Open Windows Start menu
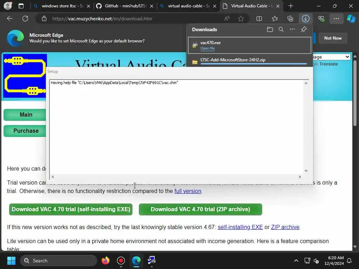Image resolution: width=359 pixels, height=269 pixels. (x=11, y=261)
